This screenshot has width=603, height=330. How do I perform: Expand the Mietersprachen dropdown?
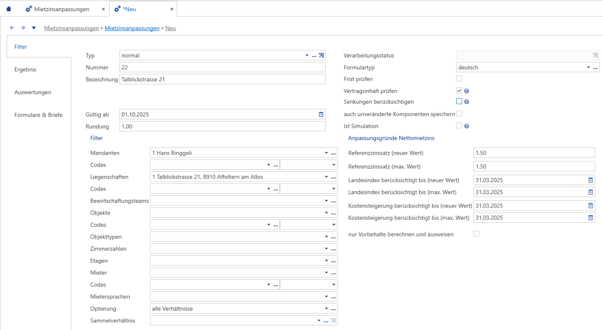coord(326,296)
